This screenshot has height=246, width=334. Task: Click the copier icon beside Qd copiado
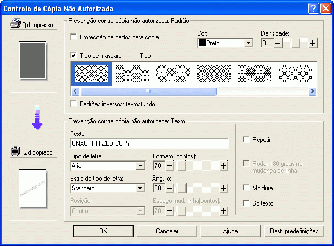point(15,151)
